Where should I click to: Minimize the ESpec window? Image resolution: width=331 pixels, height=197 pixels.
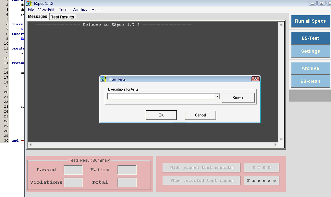(313, 3)
